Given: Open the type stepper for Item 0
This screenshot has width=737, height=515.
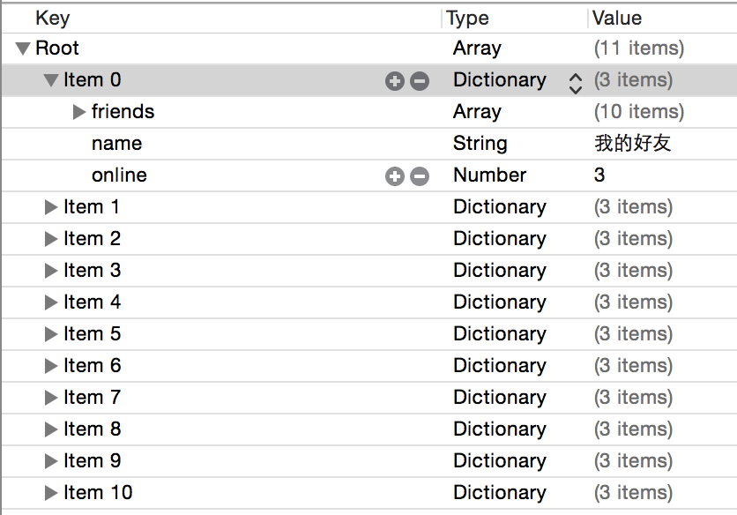Looking at the screenshot, I should pyautogui.click(x=576, y=82).
